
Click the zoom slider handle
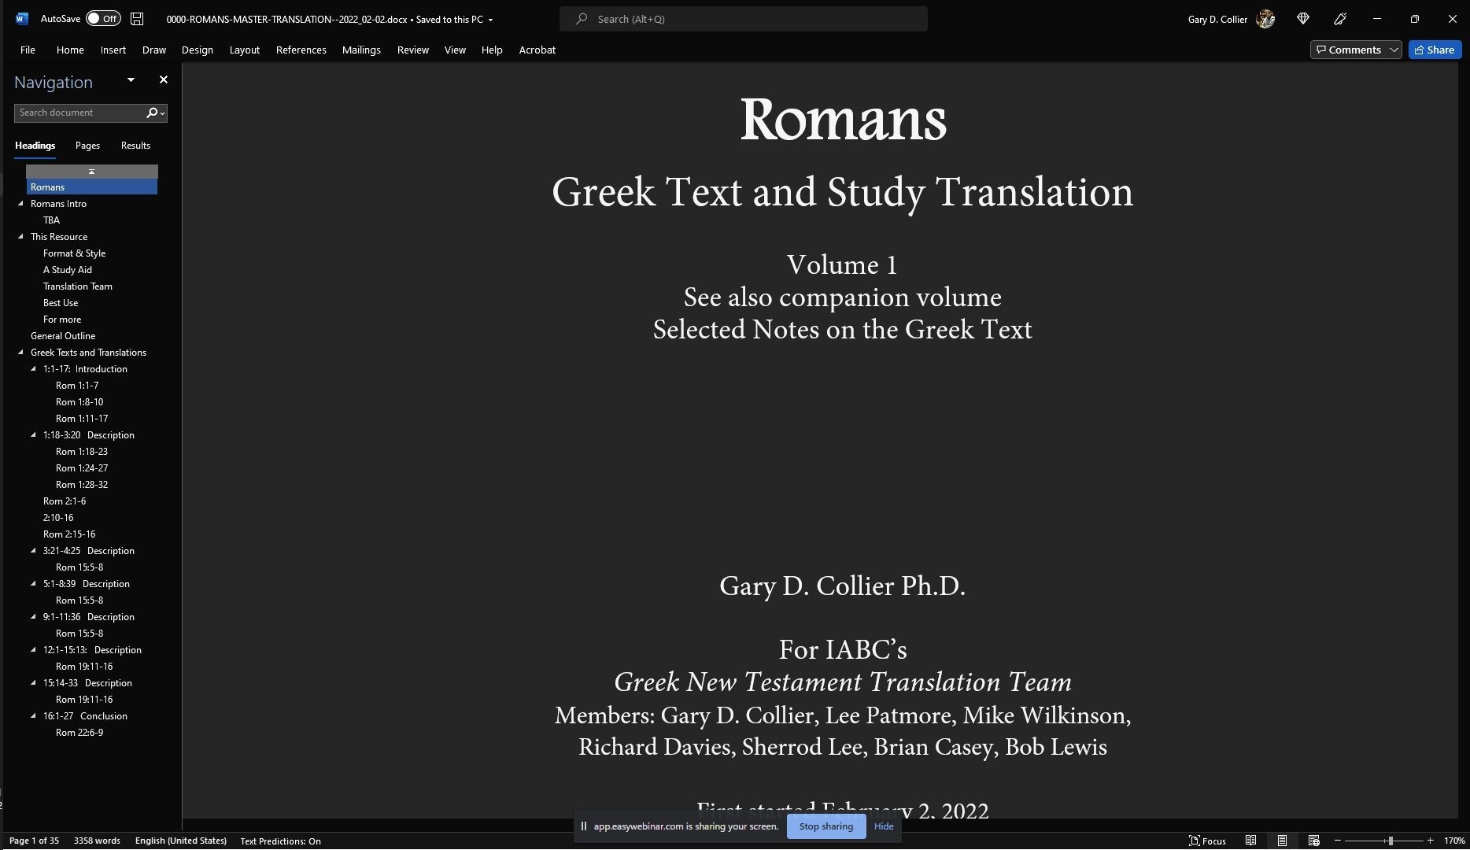point(1391,841)
